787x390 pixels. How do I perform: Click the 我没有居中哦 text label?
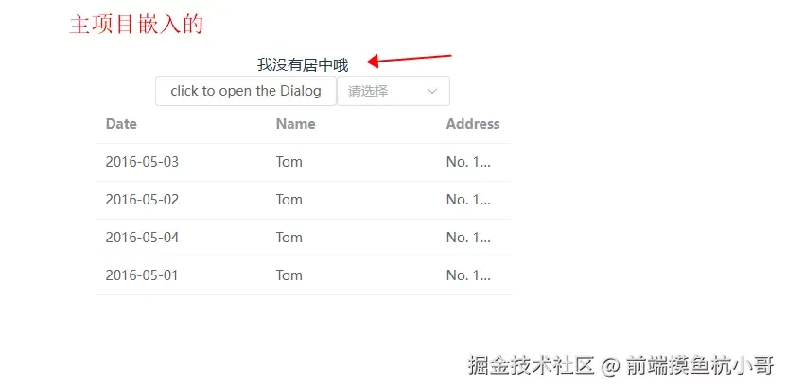point(303,64)
